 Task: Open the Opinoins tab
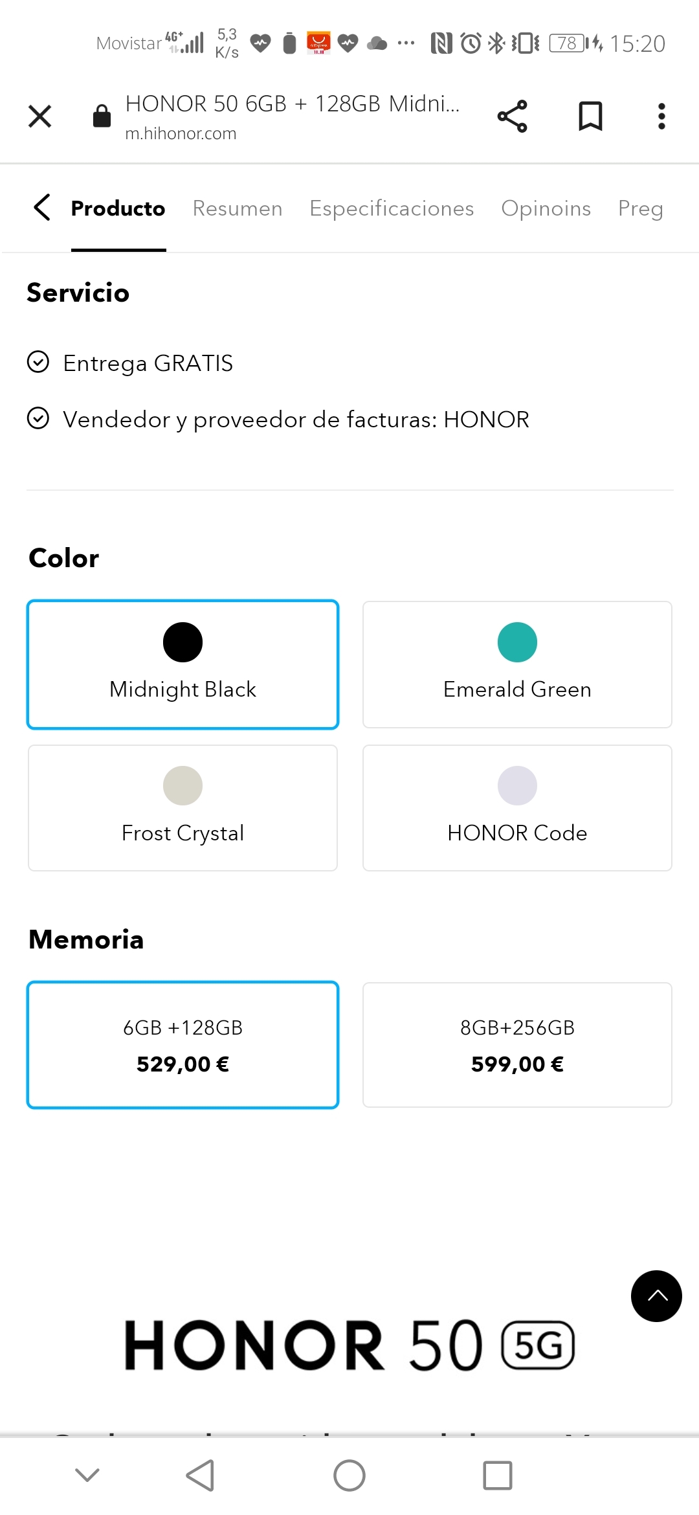pyautogui.click(x=546, y=208)
